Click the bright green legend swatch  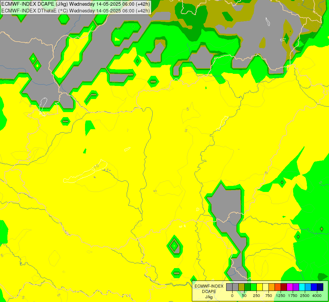coord(254,287)
